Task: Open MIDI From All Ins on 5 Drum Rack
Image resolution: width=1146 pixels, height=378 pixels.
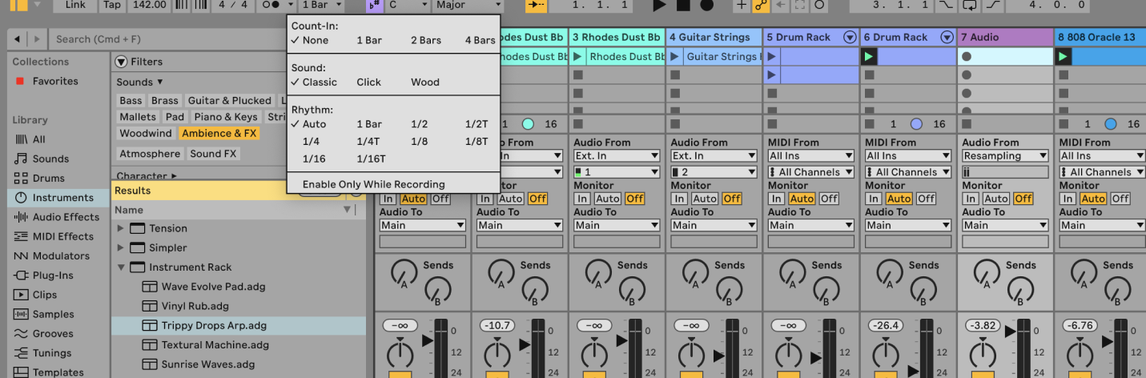Action: (x=811, y=156)
